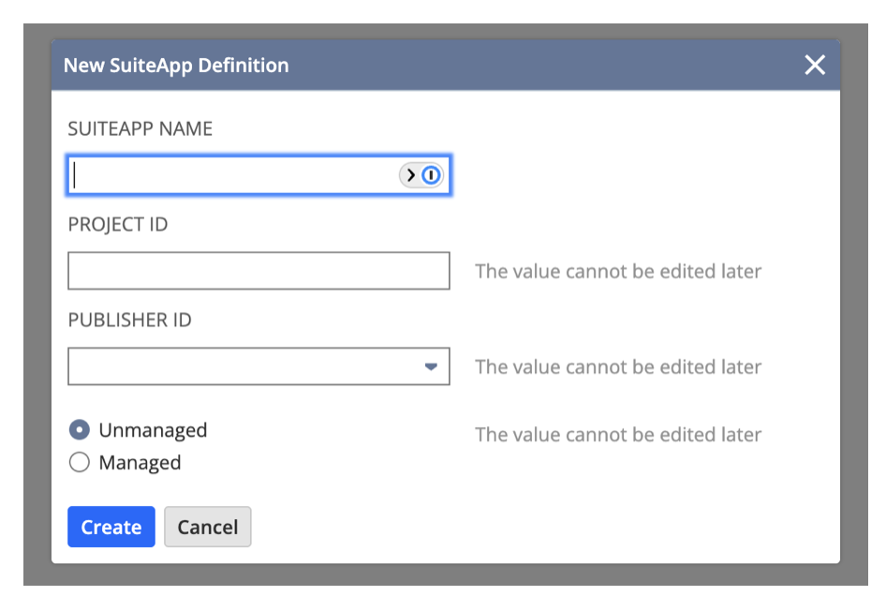Click the Cancel button
This screenshot has height=611, width=886.
click(x=207, y=527)
